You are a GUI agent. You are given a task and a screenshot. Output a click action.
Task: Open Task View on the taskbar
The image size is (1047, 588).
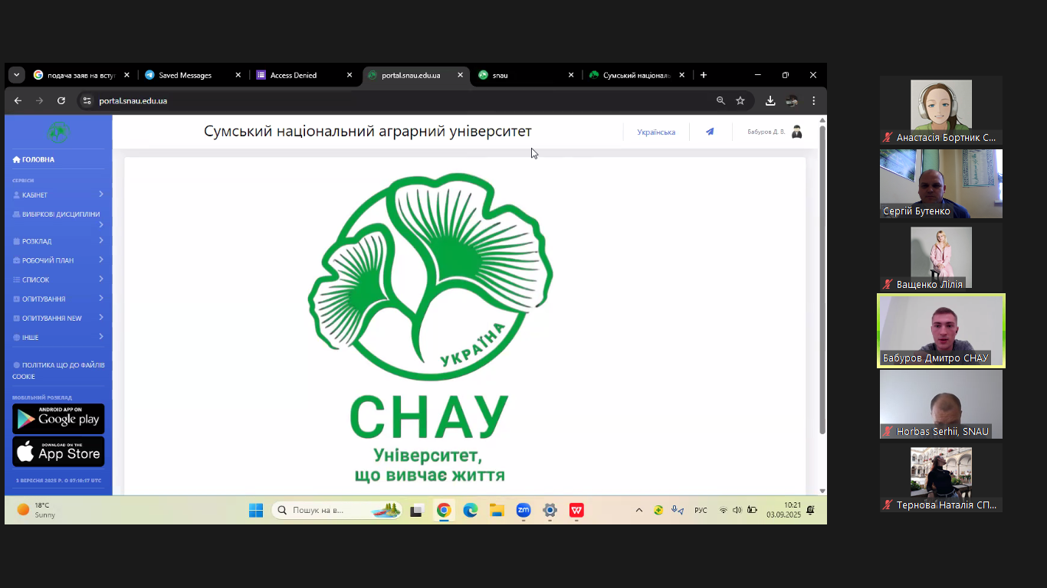click(416, 510)
